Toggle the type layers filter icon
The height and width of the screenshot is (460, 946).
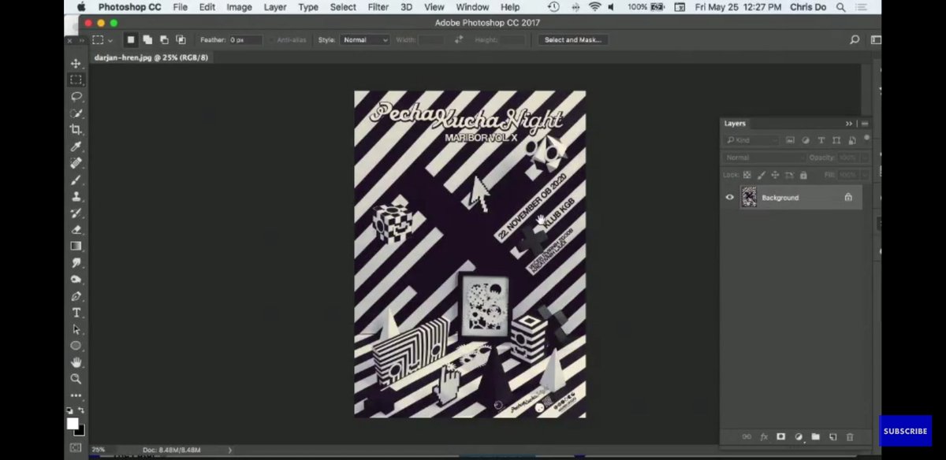(x=821, y=140)
